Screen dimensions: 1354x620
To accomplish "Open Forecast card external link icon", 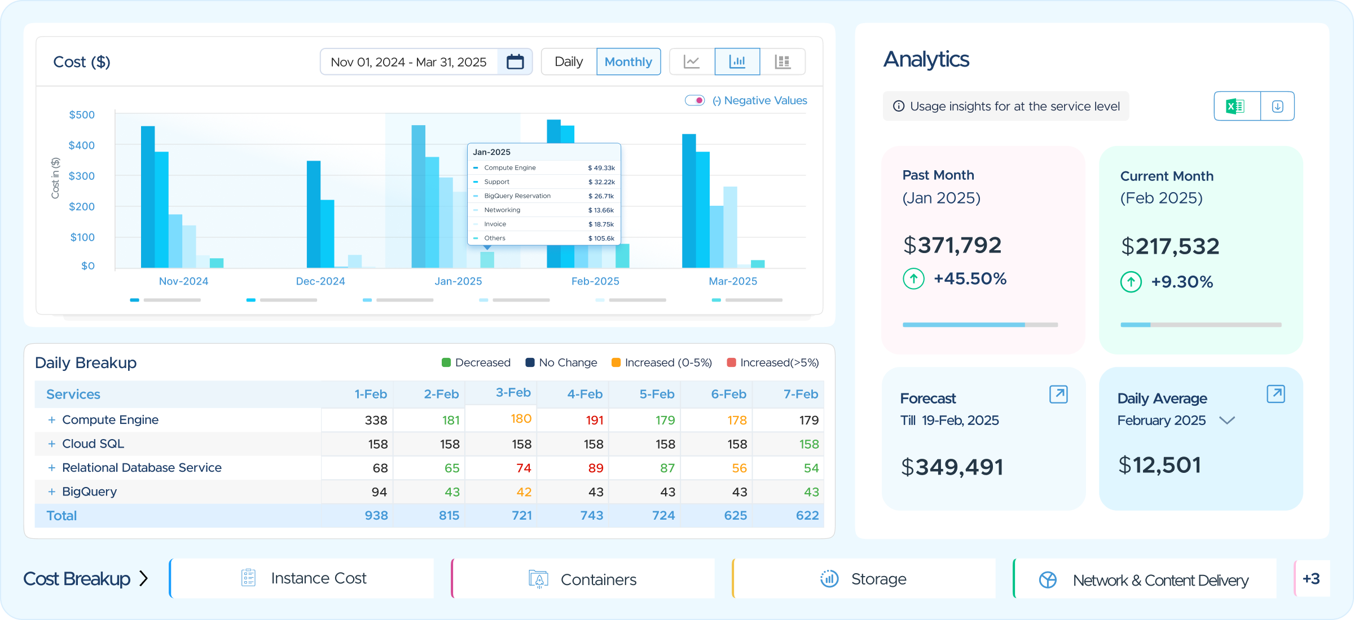I will point(1058,394).
